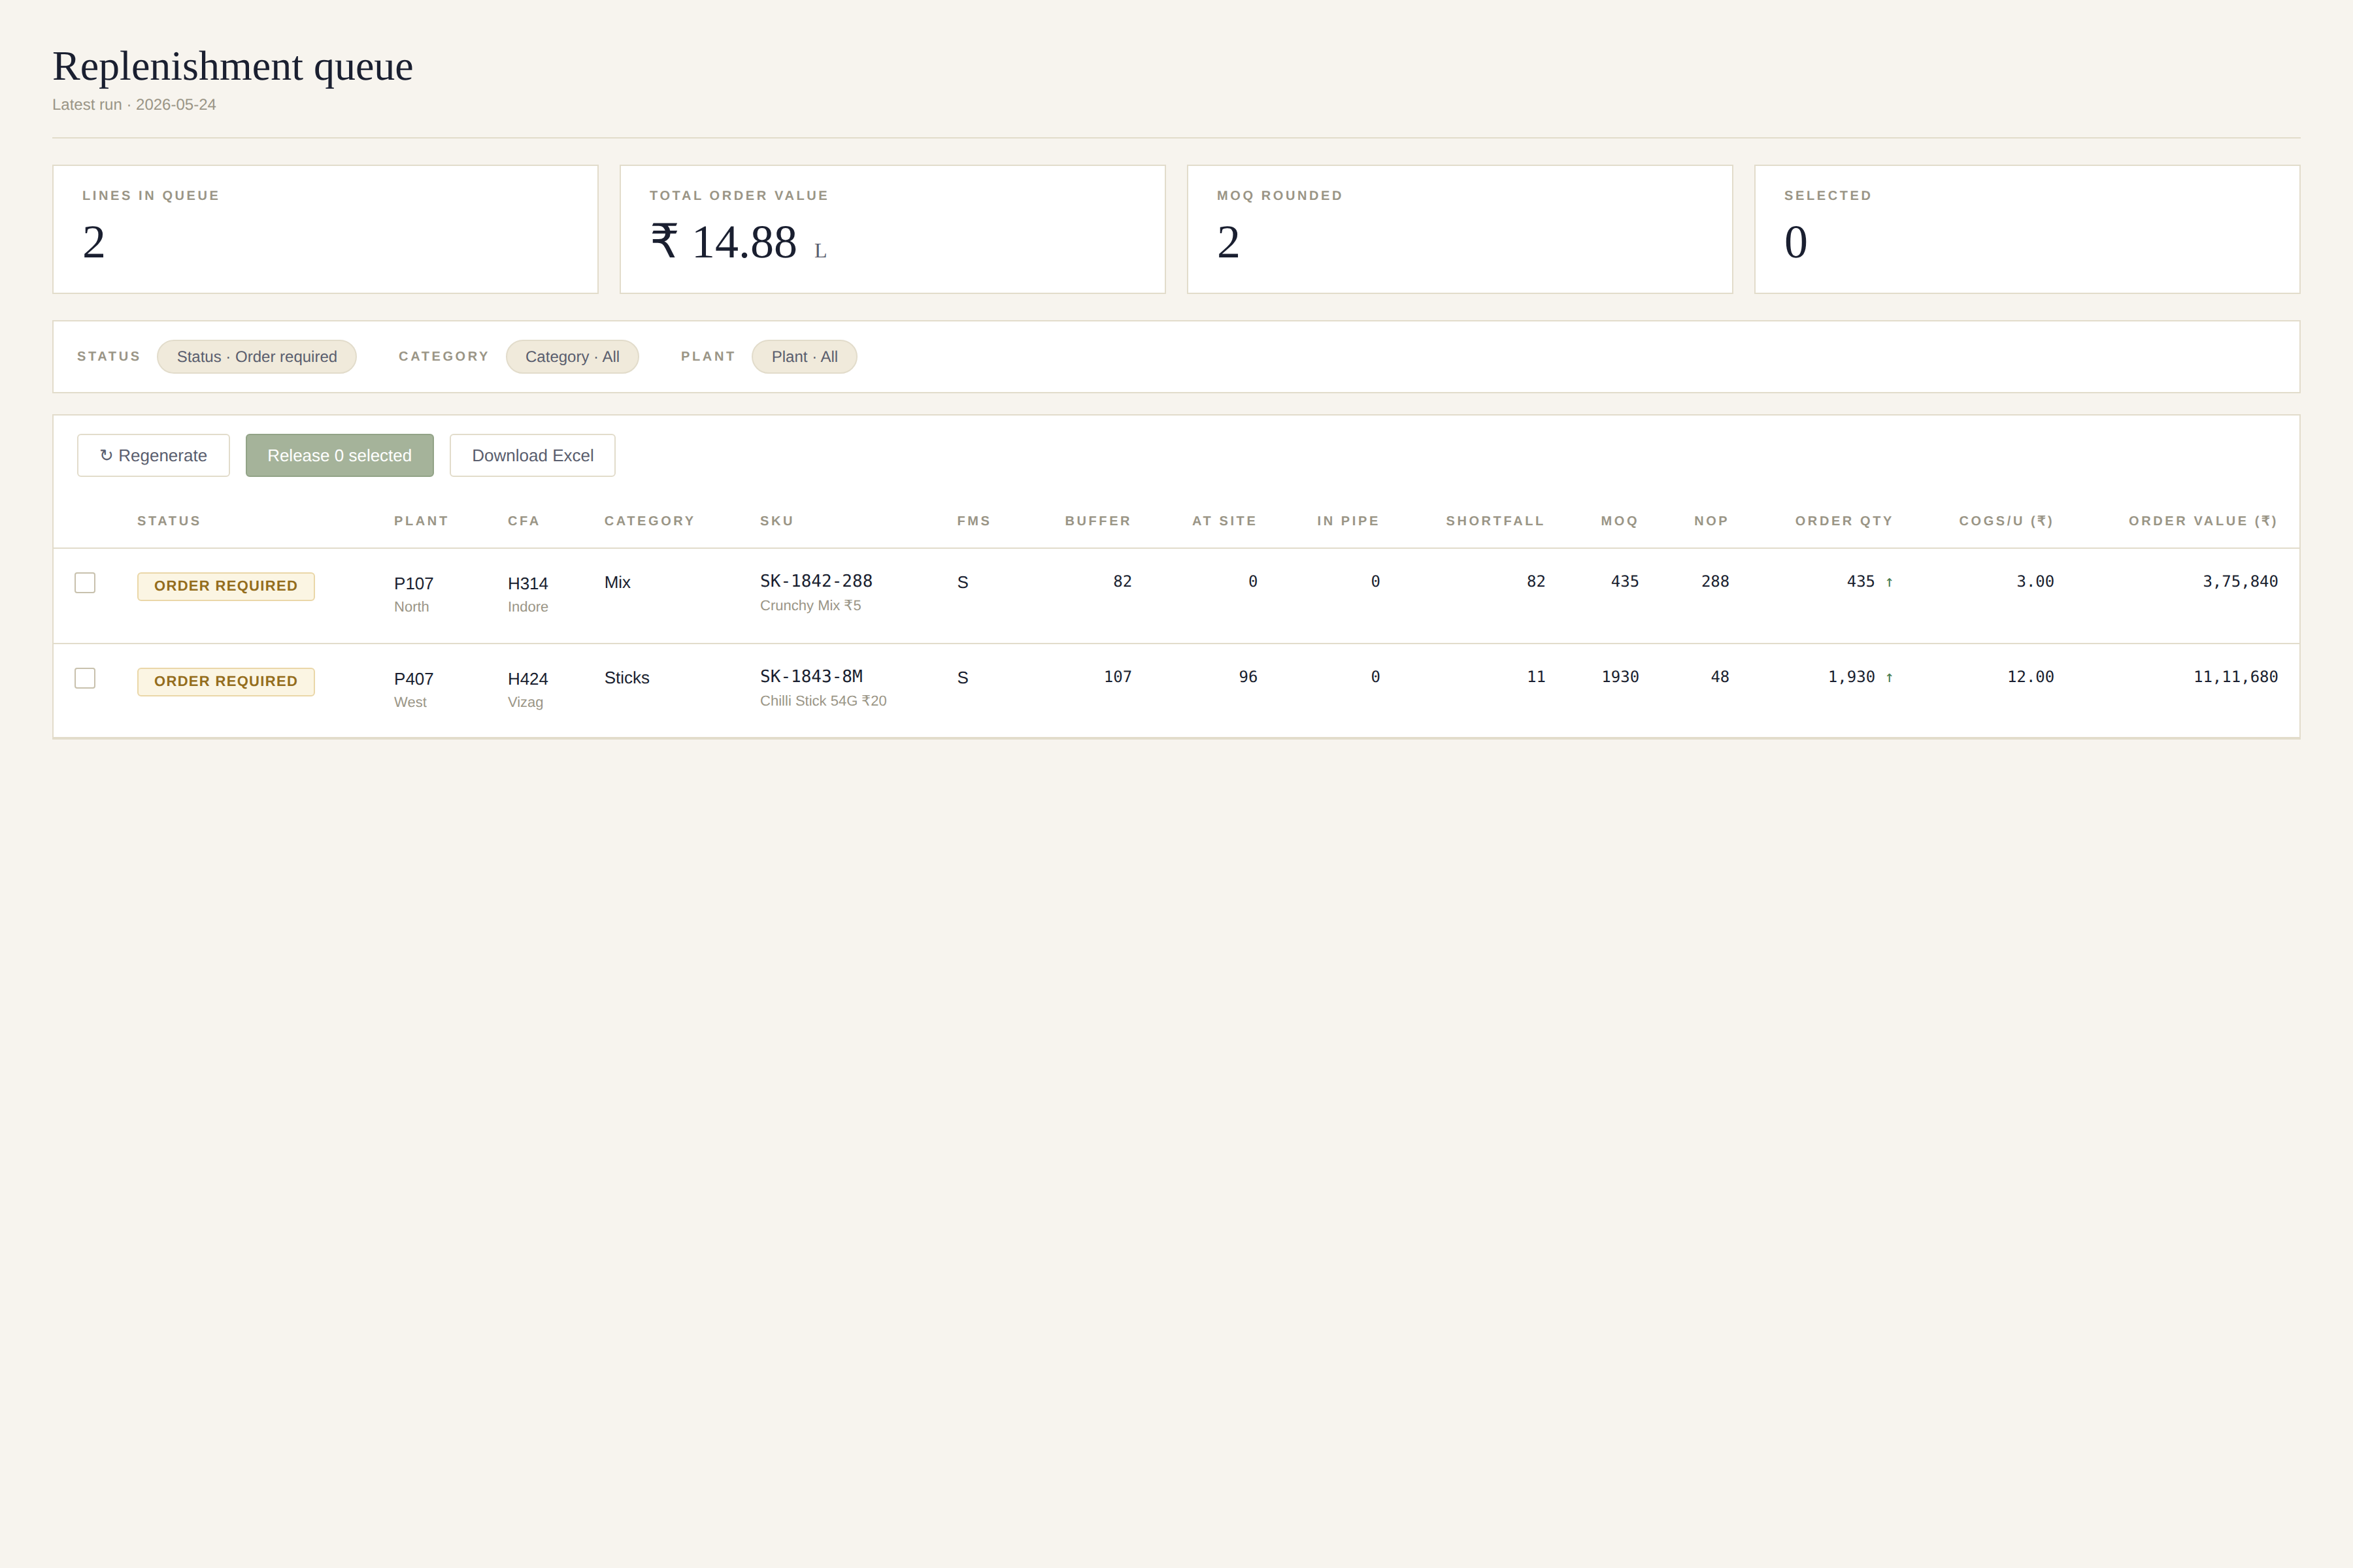Click the COGS/U (₹) column header
Screen dimensions: 2353x1568
pos(2006,521)
